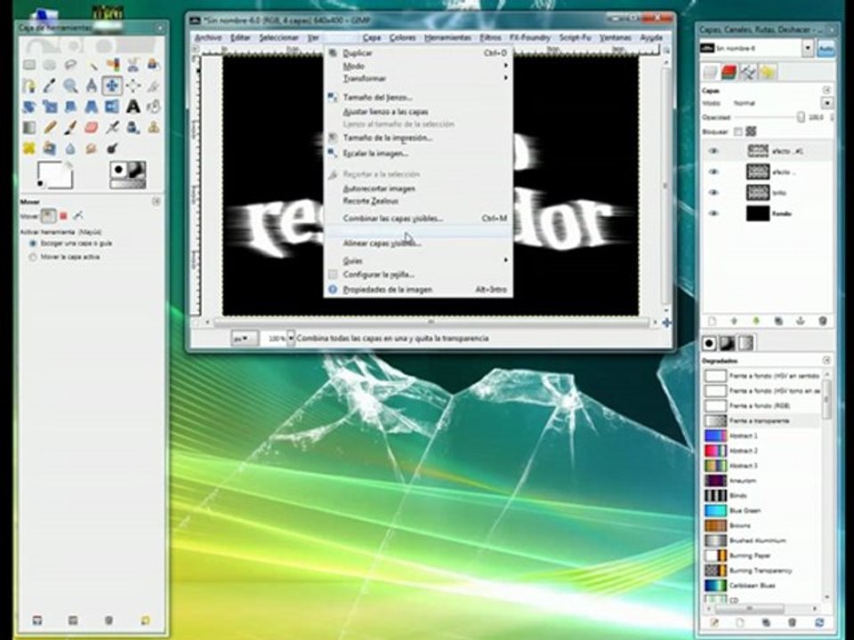The width and height of the screenshot is (854, 640).
Task: Select the Scale tool
Action: tap(50, 106)
